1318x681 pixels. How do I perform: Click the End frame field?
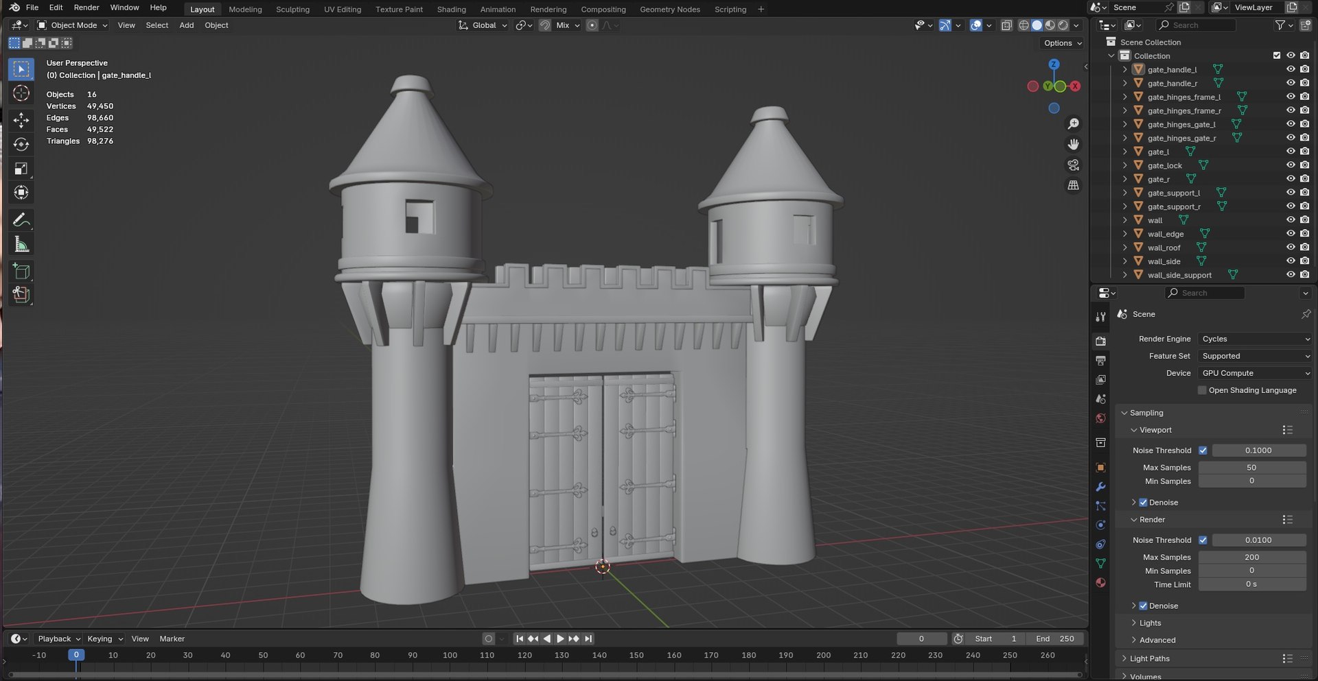click(x=1056, y=638)
